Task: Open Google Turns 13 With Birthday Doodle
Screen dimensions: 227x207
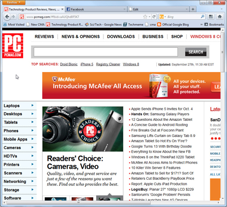Action: coord(161,147)
